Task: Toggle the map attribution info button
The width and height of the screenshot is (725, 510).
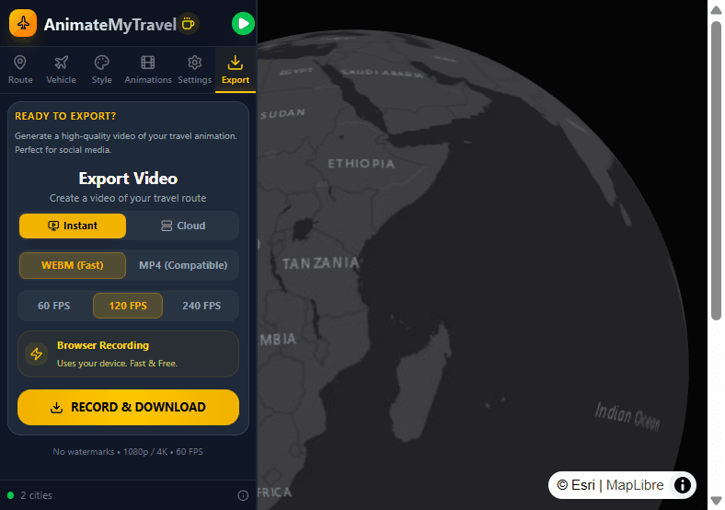Action: pyautogui.click(x=683, y=485)
